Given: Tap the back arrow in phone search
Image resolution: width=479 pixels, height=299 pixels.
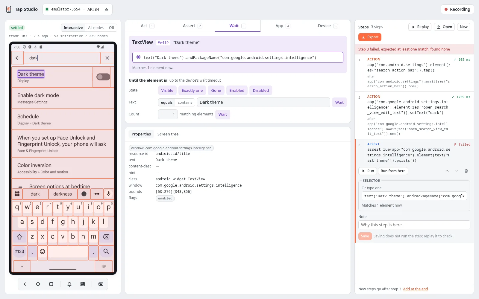Looking at the screenshot, I should 18,58.
